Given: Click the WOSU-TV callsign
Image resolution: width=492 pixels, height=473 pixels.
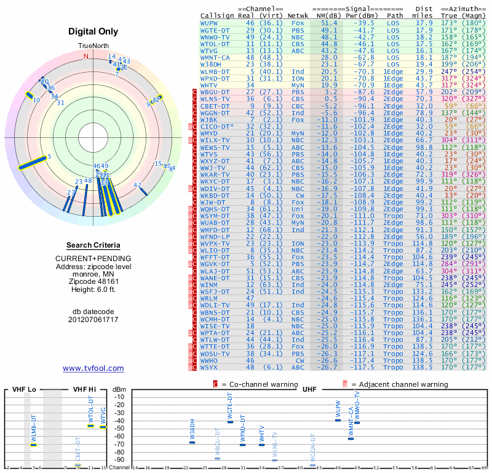Looking at the screenshot, I should pyautogui.click(x=215, y=354).
